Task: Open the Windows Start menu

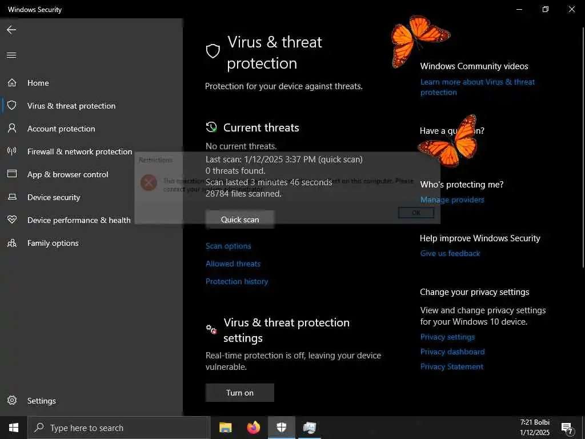Action: pyautogui.click(x=14, y=428)
